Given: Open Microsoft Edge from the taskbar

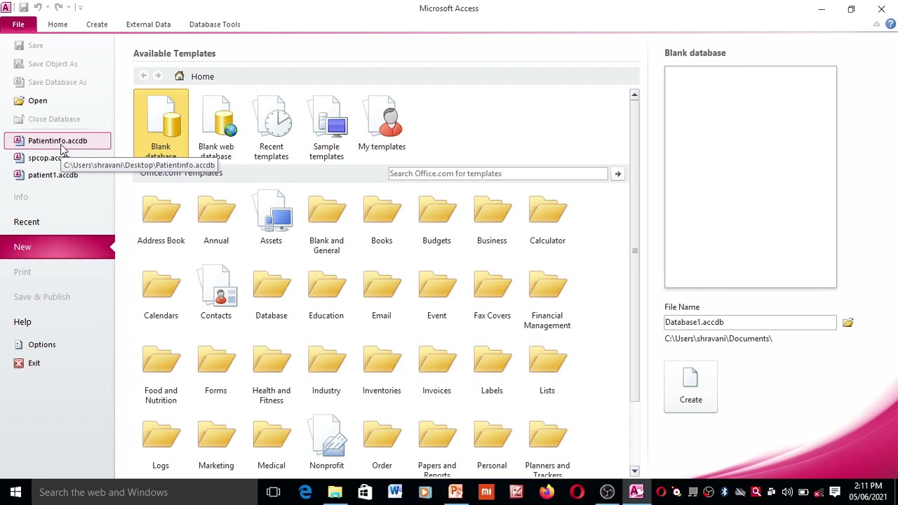Looking at the screenshot, I should [305, 492].
